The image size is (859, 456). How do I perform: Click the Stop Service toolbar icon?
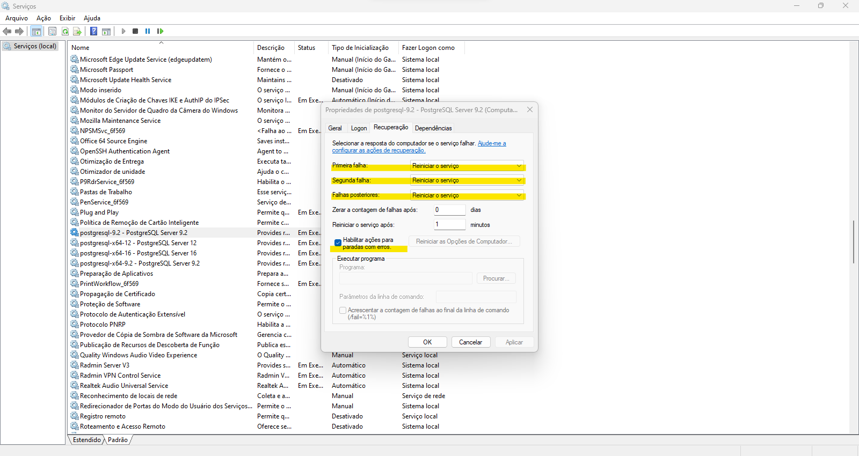135,31
